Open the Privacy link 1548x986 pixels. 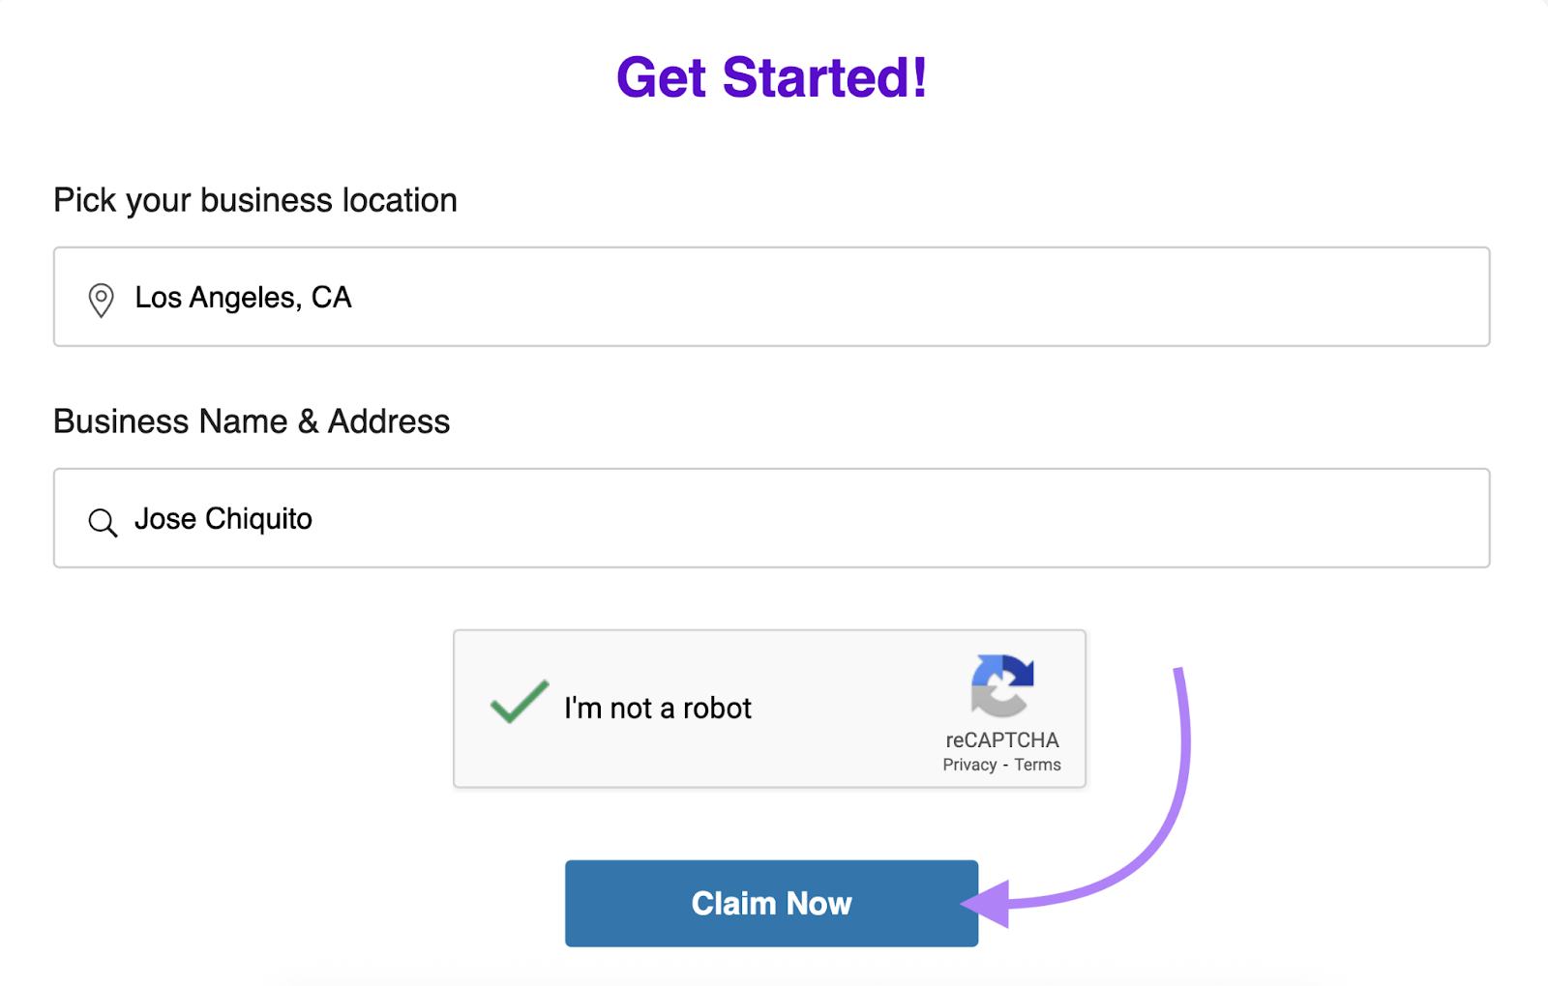click(969, 764)
